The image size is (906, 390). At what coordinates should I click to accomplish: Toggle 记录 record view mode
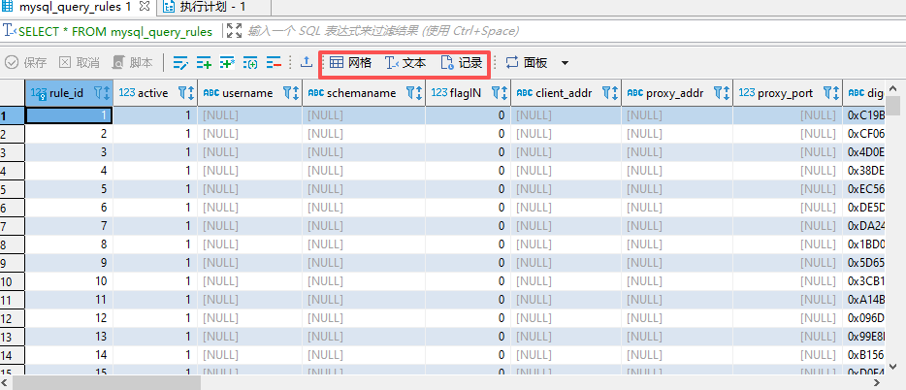point(462,63)
